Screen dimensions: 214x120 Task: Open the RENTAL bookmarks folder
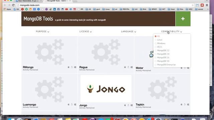[125, 9]
